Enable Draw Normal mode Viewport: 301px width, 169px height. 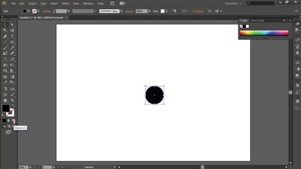tap(4, 126)
